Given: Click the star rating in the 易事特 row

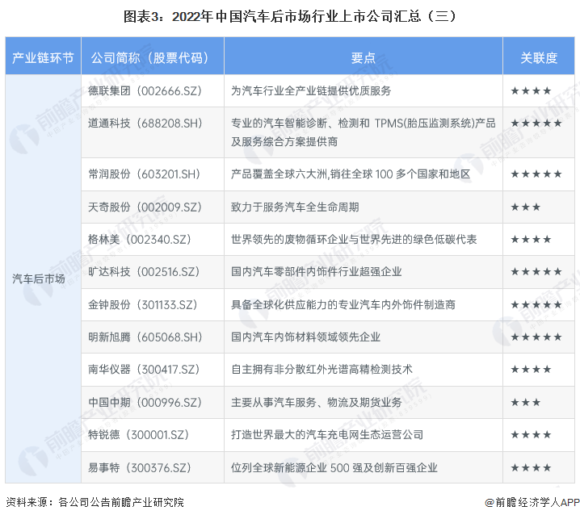Looking at the screenshot, I should coord(531,468).
